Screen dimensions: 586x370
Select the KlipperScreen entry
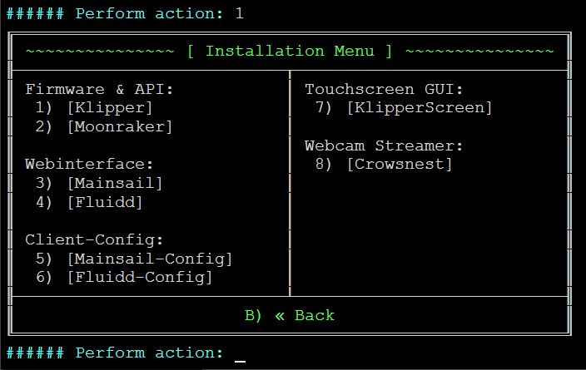[x=420, y=107]
